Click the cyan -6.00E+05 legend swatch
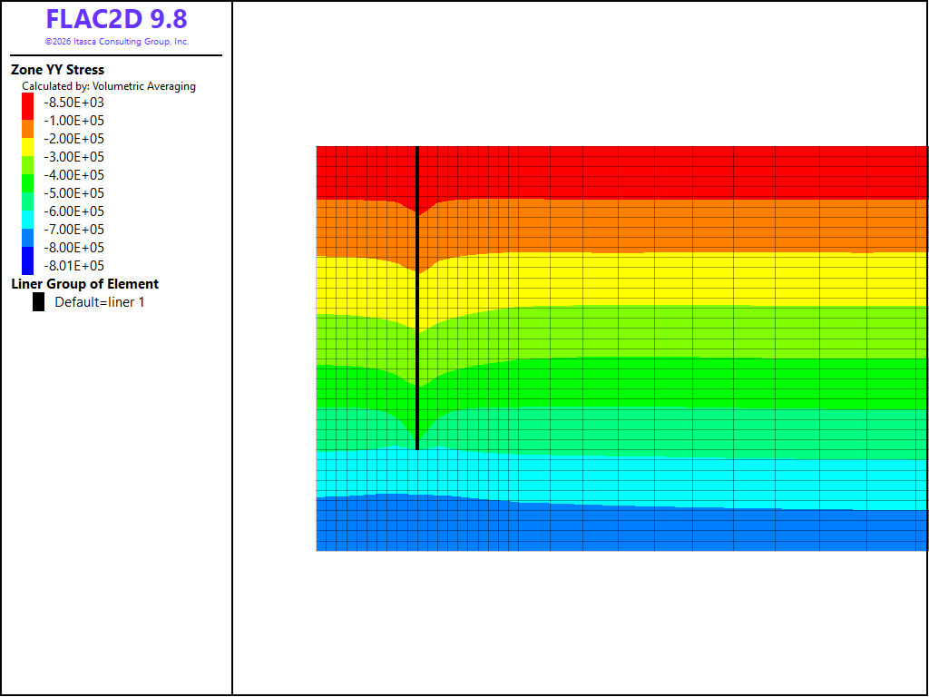 [28, 220]
